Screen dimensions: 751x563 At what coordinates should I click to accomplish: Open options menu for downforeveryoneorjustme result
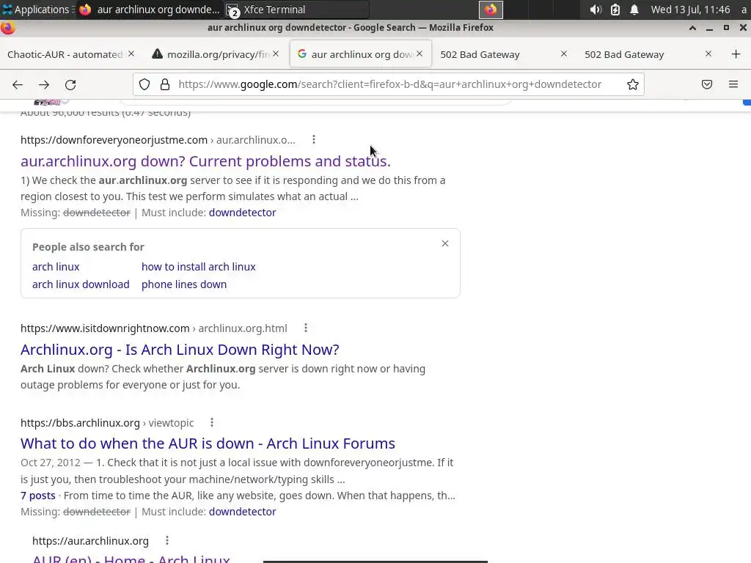[314, 139]
